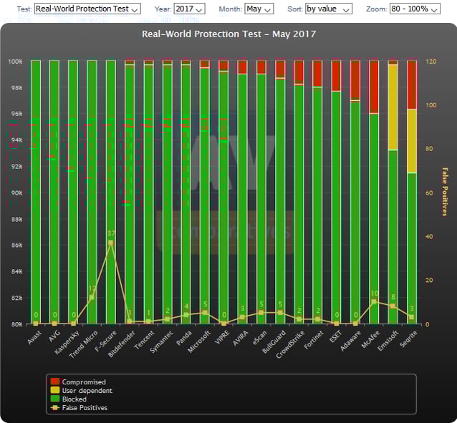Click the CrowdStrike x-axis label
457x423 pixels.
[x=290, y=344]
